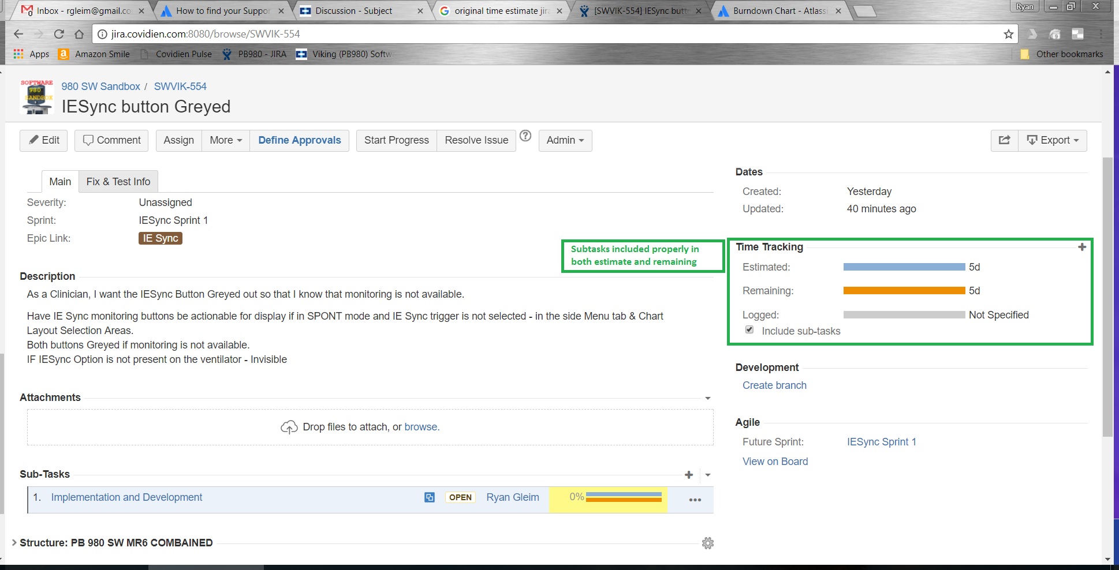
Task: Click the cloud upload attach icon
Action: click(x=289, y=427)
